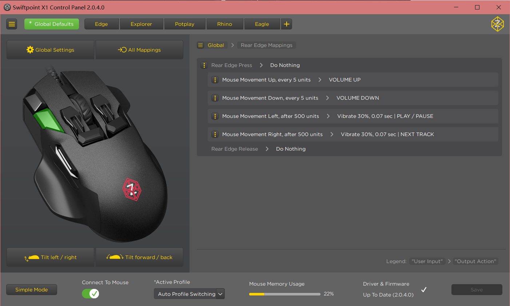Click Tilt forward / back button
510x306 pixels.
(x=139, y=257)
